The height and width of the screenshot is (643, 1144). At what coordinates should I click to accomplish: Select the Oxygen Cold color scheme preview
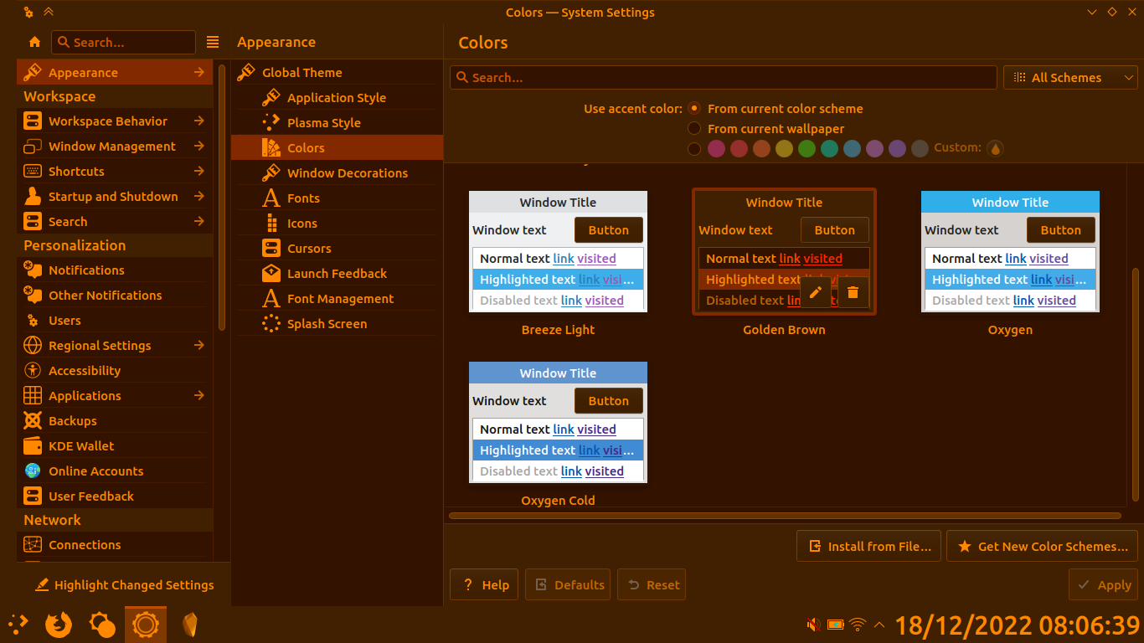558,423
